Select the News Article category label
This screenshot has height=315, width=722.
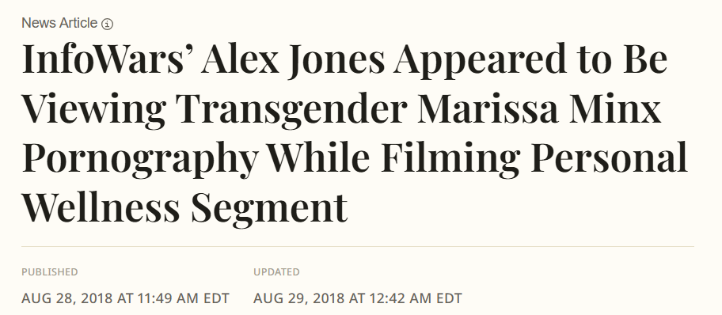tap(59, 23)
